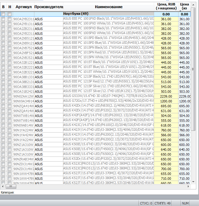Click ASUS manufacturer cell in 90OA31B2421 row

point(49,92)
